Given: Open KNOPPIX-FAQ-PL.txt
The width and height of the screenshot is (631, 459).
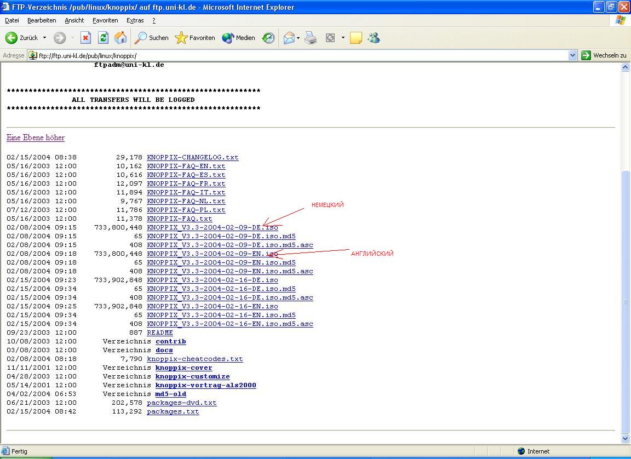Looking at the screenshot, I should pyautogui.click(x=186, y=210).
